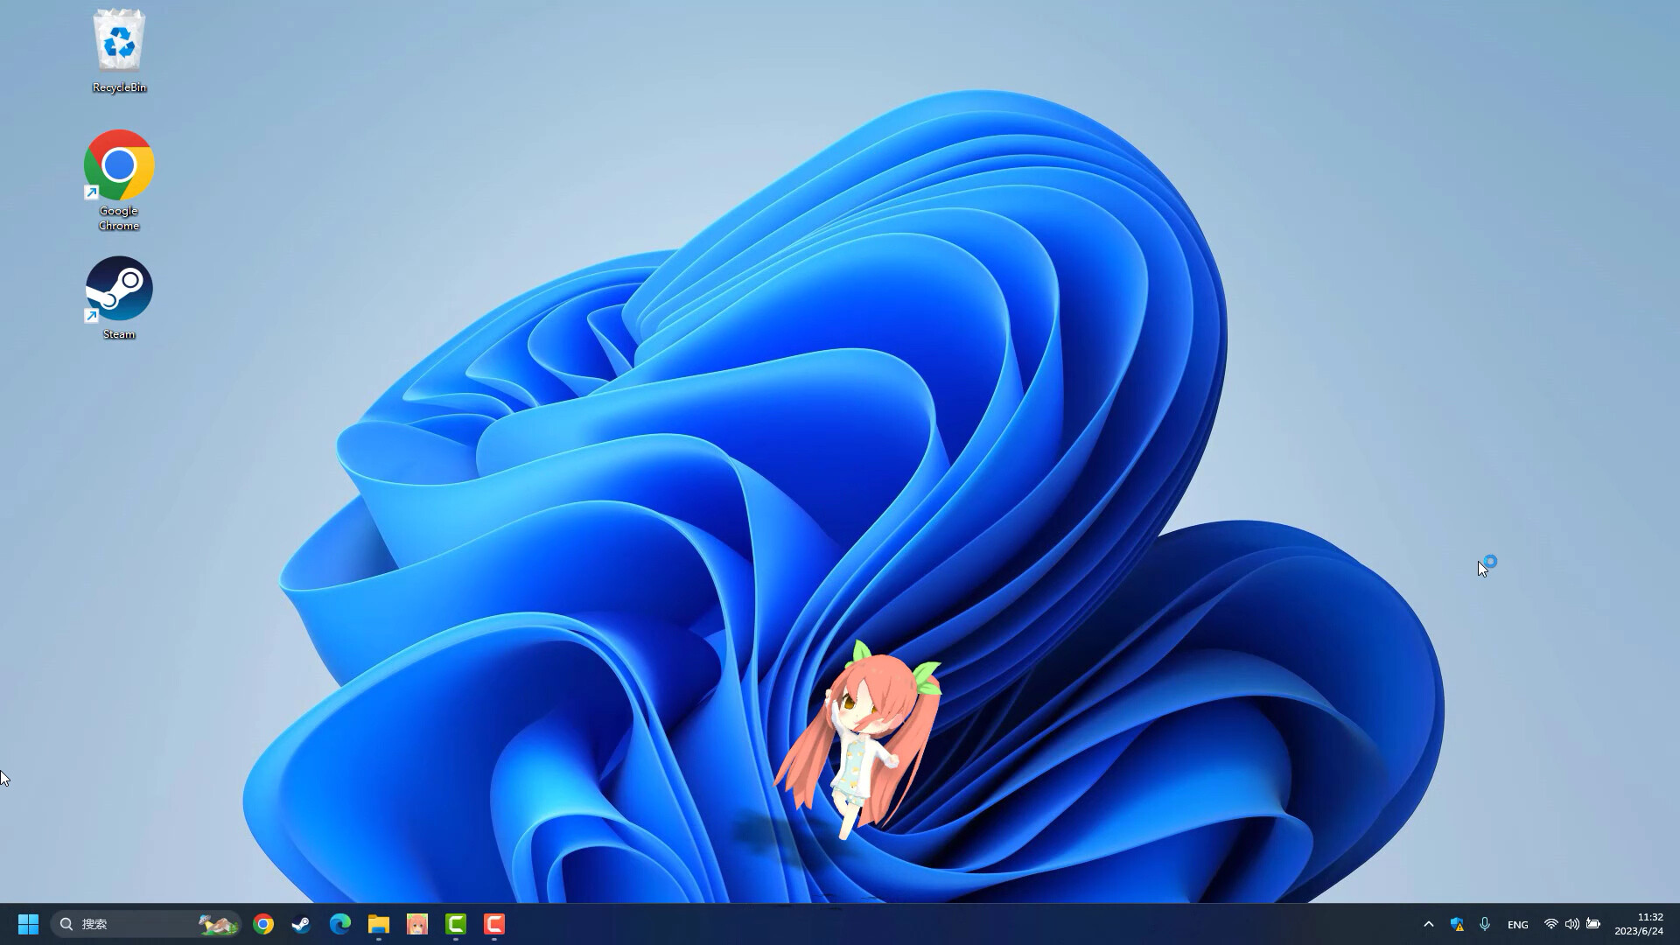Open the ENG input language switcher
This screenshot has width=1680, height=945.
tap(1518, 925)
